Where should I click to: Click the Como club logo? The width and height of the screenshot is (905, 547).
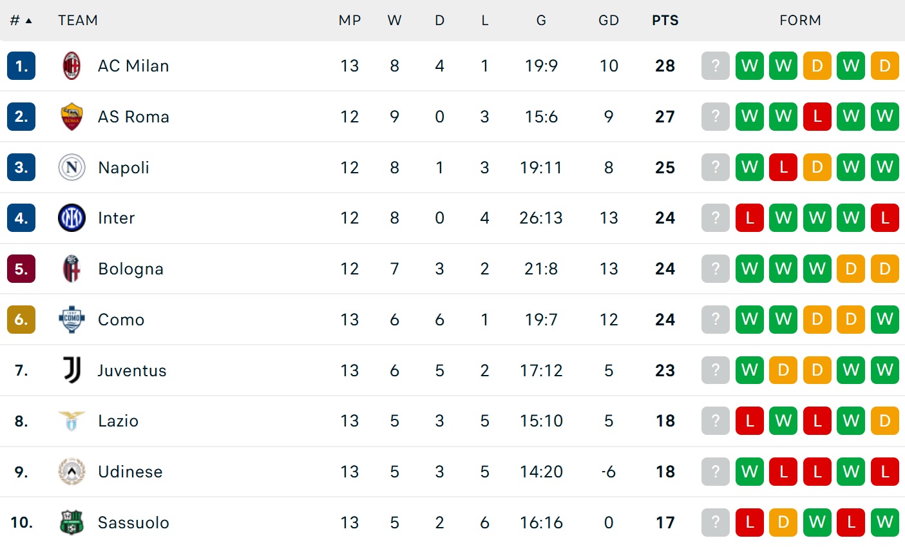pos(71,320)
